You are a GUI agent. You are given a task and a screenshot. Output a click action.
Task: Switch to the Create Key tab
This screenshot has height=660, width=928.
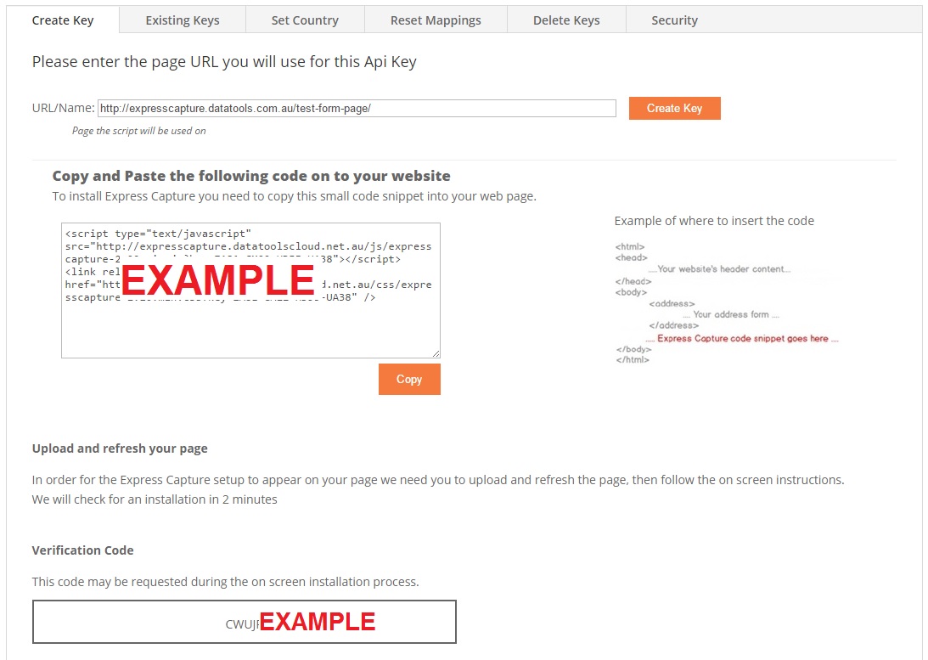coord(63,20)
